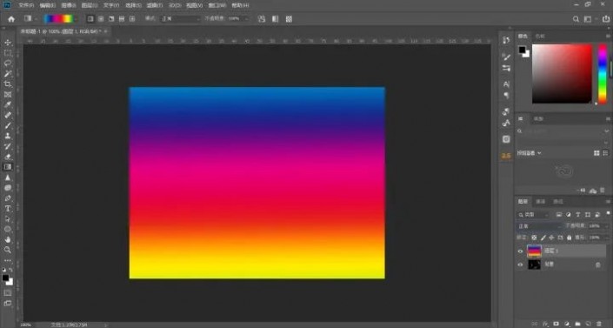Viewport: 613px width, 328px height.
Task: Open the 帮助 menu
Action: [x=240, y=5]
